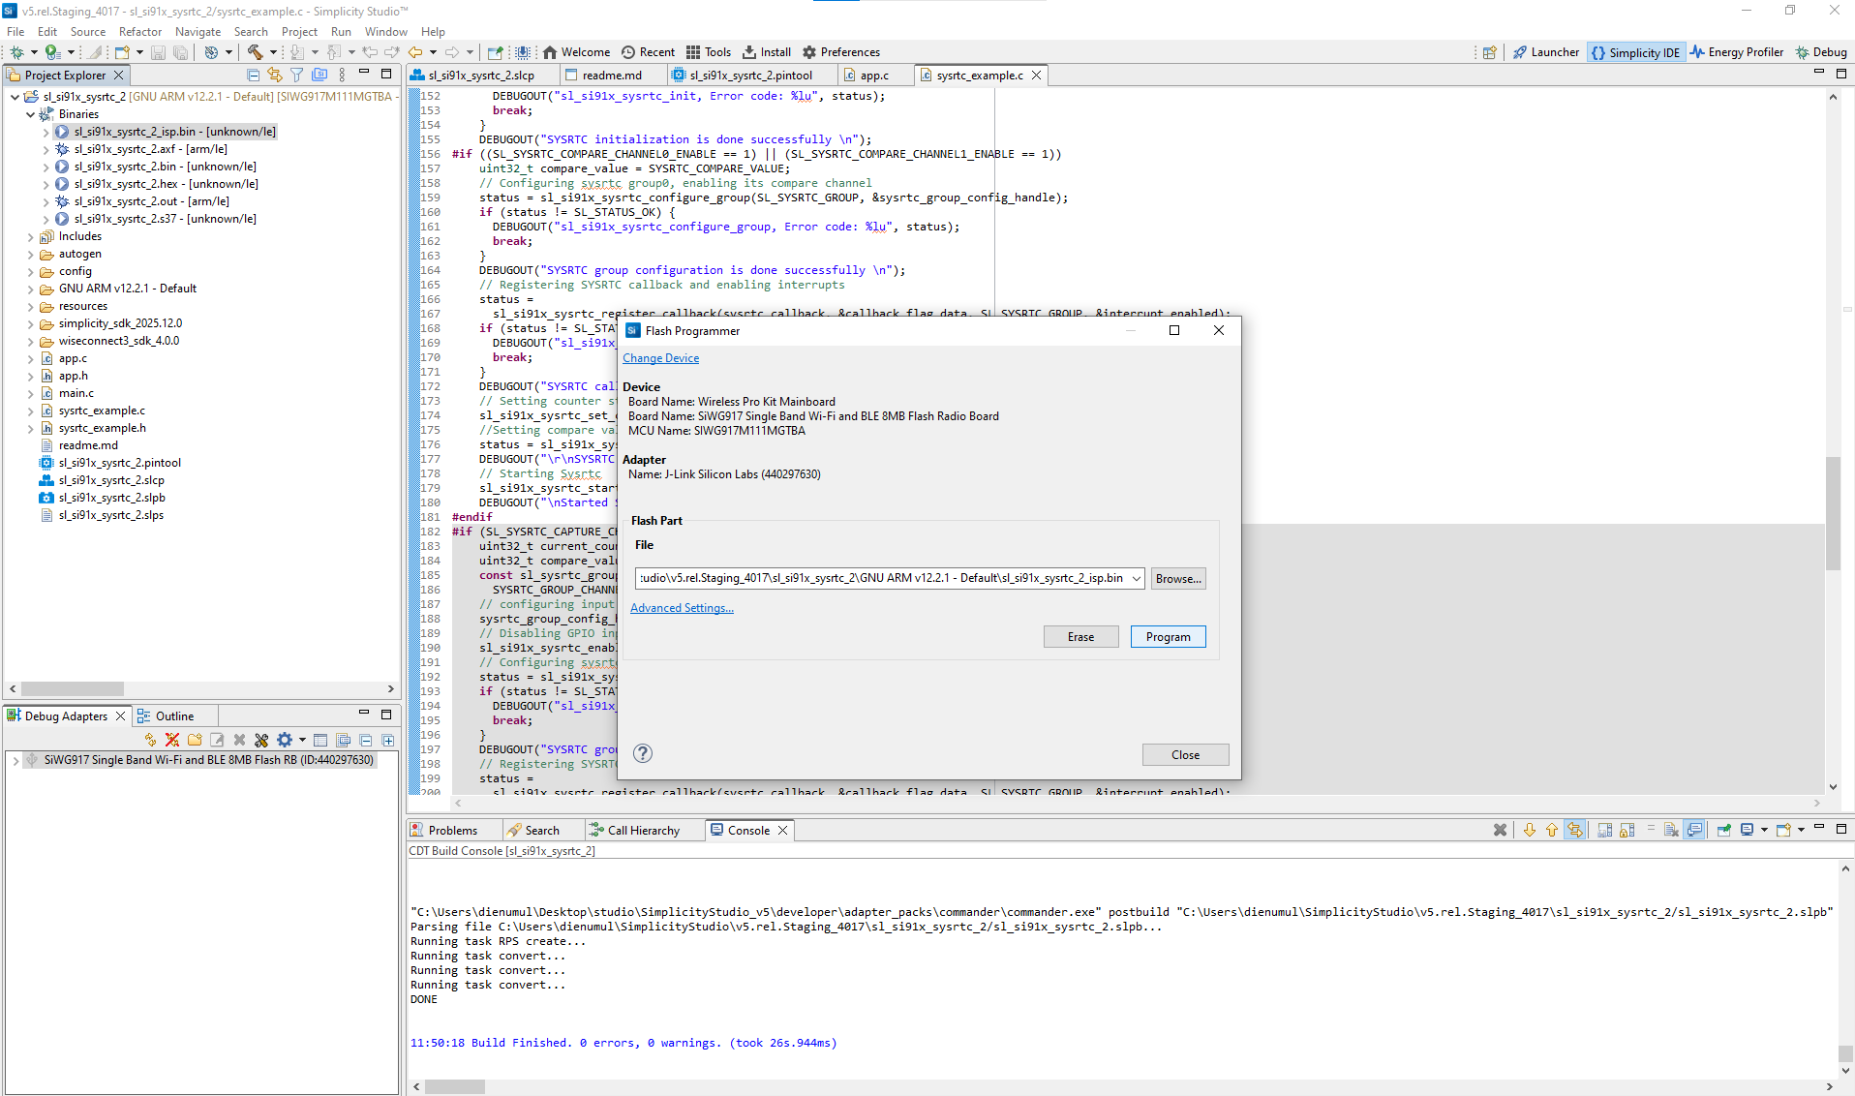1855x1096 pixels.
Task: Click the Install icon in the toolbar
Action: [x=766, y=52]
